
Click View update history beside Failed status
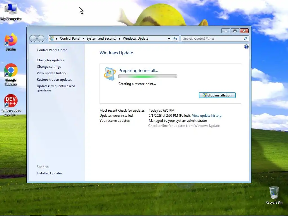207,116
